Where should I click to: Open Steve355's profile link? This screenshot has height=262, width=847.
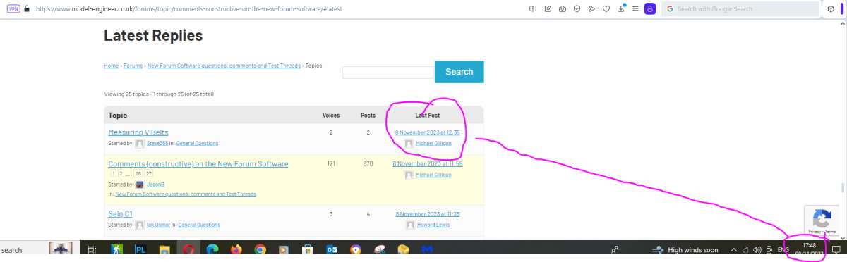tap(157, 143)
